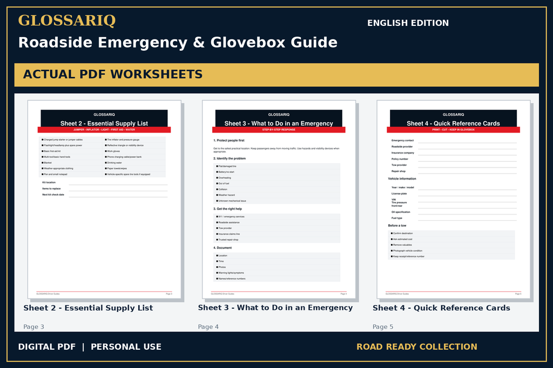The width and height of the screenshot is (553, 368).
Task: Click the 'Emergency contact' fill-in line
Action: coord(467,142)
